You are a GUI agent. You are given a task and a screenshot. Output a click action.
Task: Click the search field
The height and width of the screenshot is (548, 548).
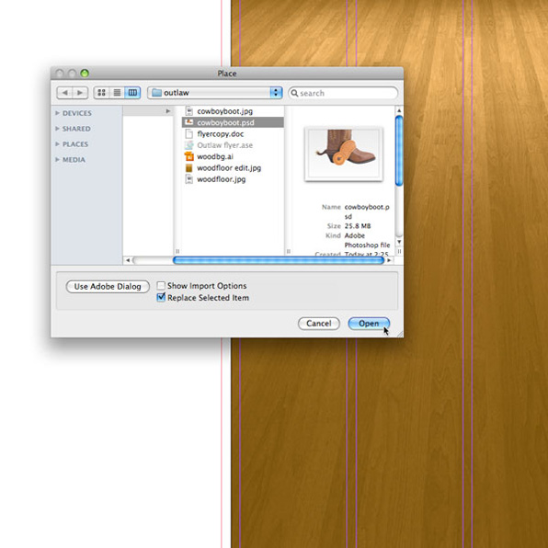(x=343, y=93)
